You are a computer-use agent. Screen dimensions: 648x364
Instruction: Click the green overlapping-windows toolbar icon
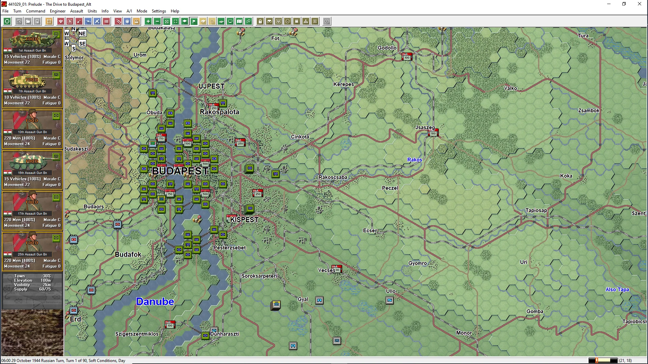(248, 21)
